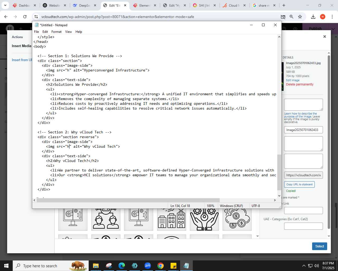Open Microsoft Edge from taskbar
338x271 pixels.
click(x=121, y=266)
